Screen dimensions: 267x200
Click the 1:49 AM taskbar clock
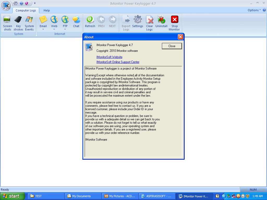(257, 196)
